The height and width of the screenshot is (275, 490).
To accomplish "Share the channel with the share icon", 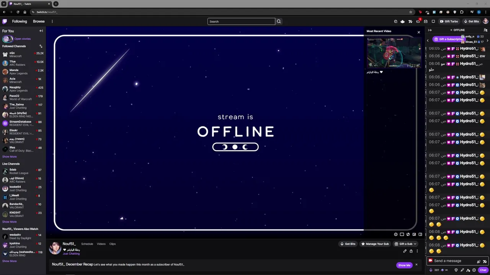I will (411, 251).
